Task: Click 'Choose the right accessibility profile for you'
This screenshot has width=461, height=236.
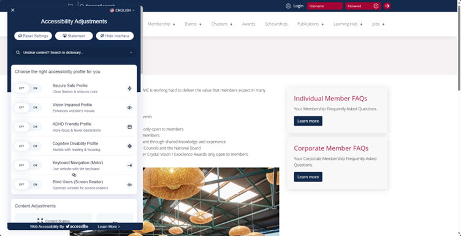Action: 58,72
